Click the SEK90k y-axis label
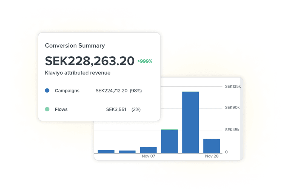285x195 pixels. (232, 108)
